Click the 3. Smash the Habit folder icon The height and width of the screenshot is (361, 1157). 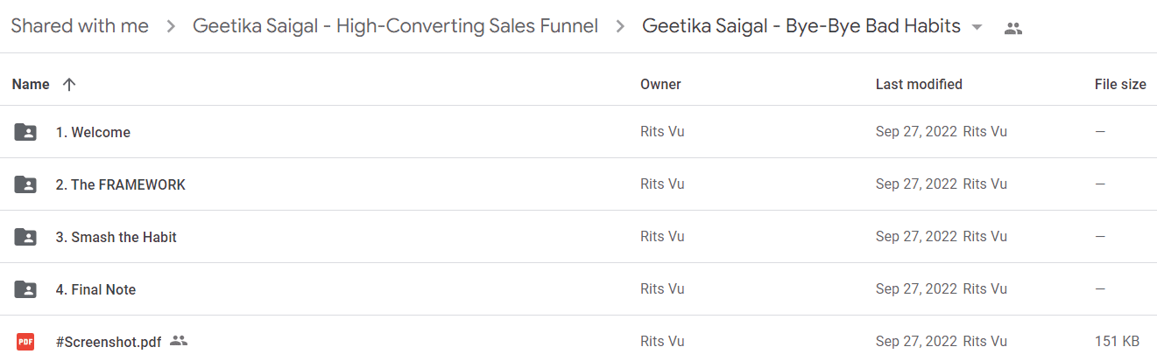25,237
